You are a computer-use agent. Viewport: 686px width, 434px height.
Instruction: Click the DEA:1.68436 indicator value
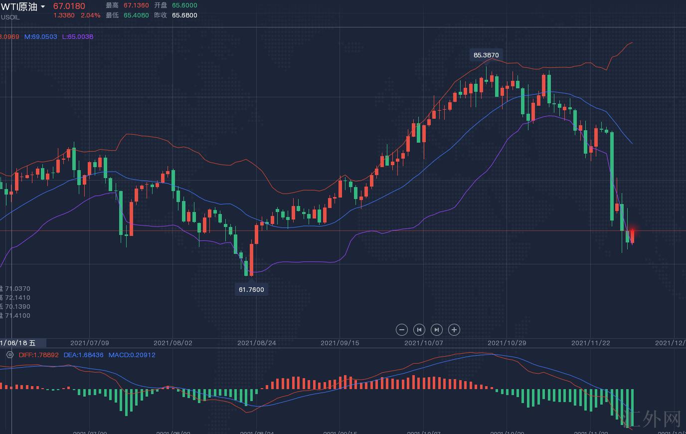point(83,355)
